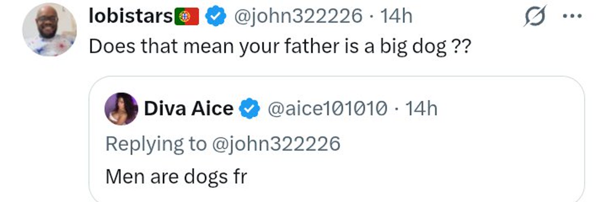607x202 pixels.
Task: Click @john322226 in the Replying to line
Action: (x=276, y=143)
